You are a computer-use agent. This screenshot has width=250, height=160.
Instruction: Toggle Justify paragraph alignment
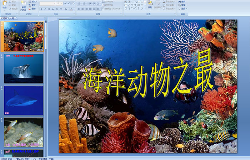(x=90, y=9)
